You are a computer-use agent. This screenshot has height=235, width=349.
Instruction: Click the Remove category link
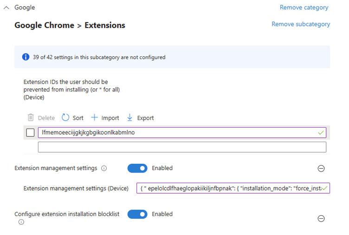coord(304,7)
